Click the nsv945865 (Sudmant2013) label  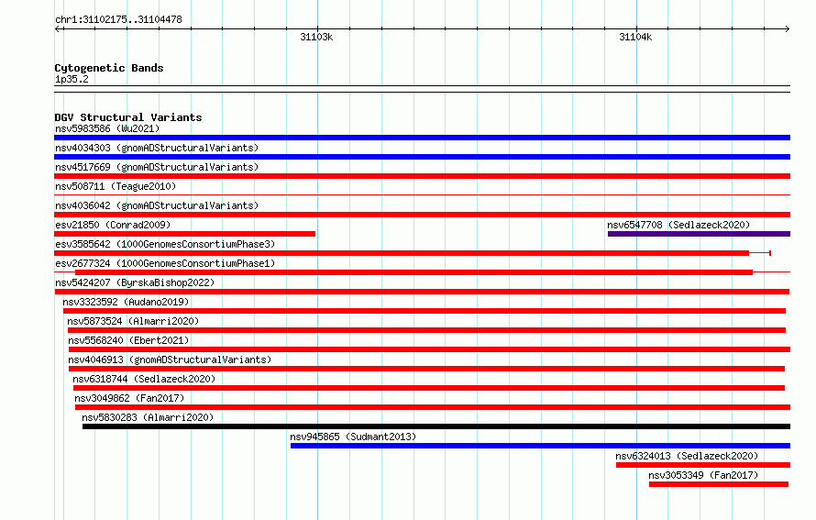pos(353,437)
